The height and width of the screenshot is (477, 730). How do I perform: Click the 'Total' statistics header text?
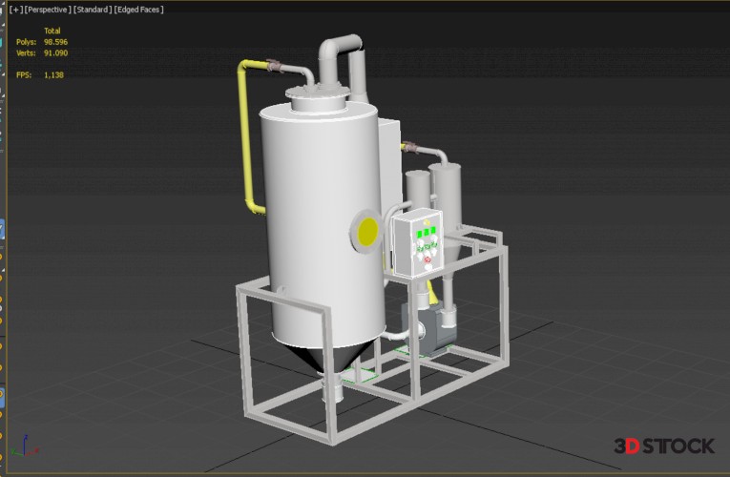(x=52, y=31)
